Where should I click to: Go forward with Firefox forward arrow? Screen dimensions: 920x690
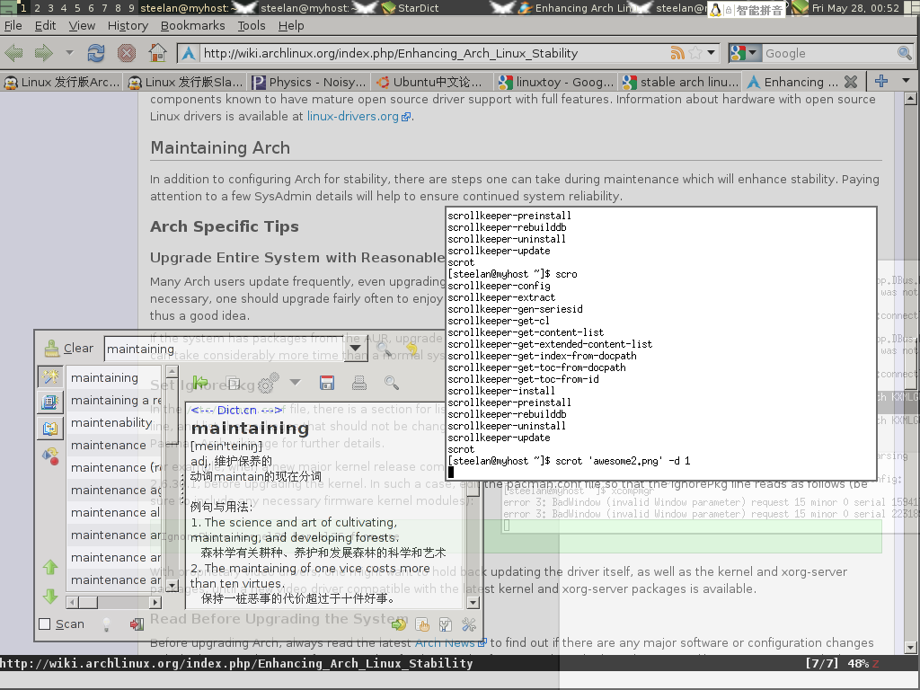click(x=43, y=53)
